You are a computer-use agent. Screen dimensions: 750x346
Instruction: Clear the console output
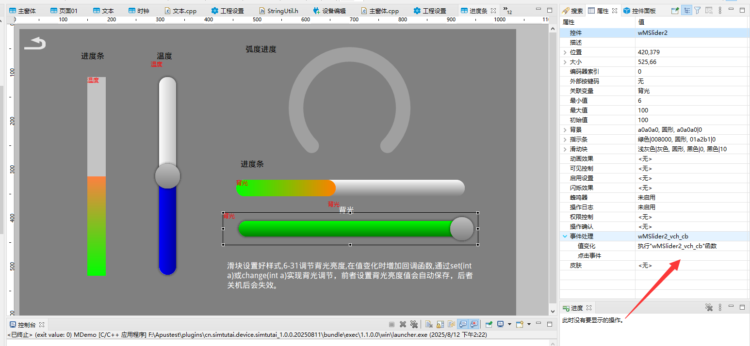tap(429, 324)
